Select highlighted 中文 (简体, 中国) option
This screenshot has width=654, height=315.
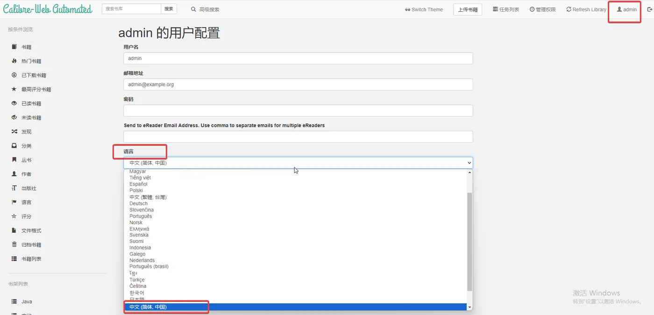click(295, 307)
